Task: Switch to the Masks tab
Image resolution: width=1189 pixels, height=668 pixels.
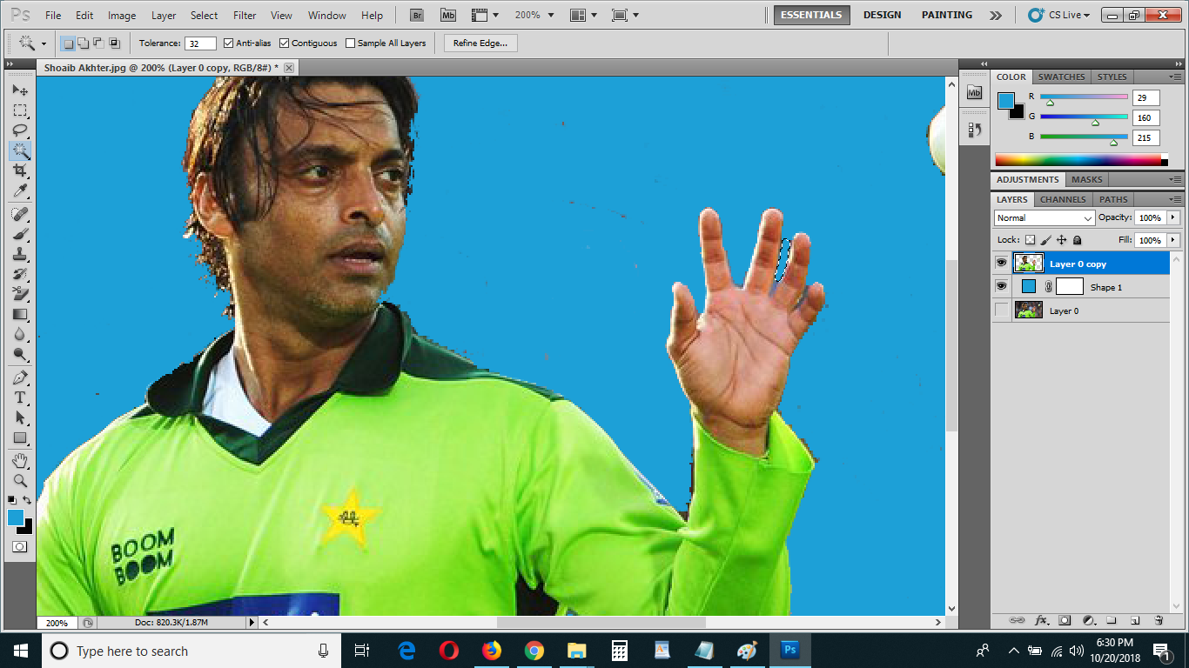Action: pos(1086,179)
